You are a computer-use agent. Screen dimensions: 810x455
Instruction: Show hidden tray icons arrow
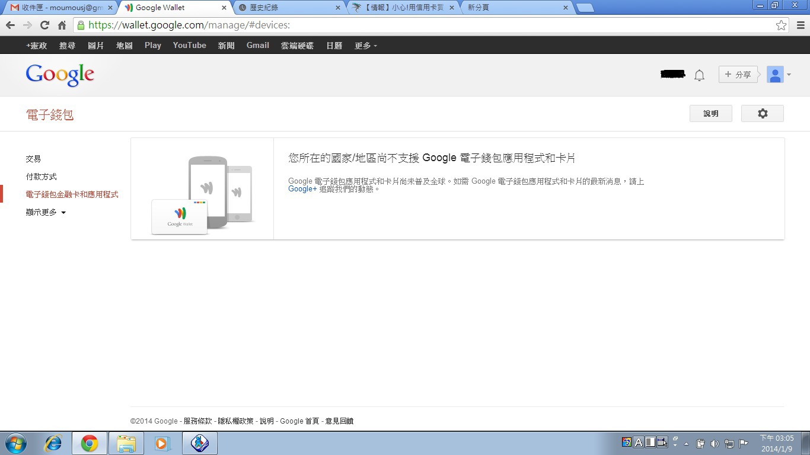tap(687, 443)
